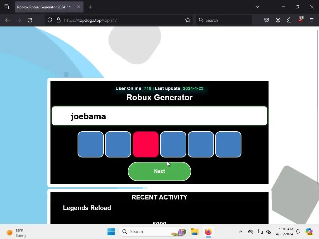This screenshot has height=239, width=319.
Task: Click the Firefox View icon in tab strip
Action: pos(6,7)
